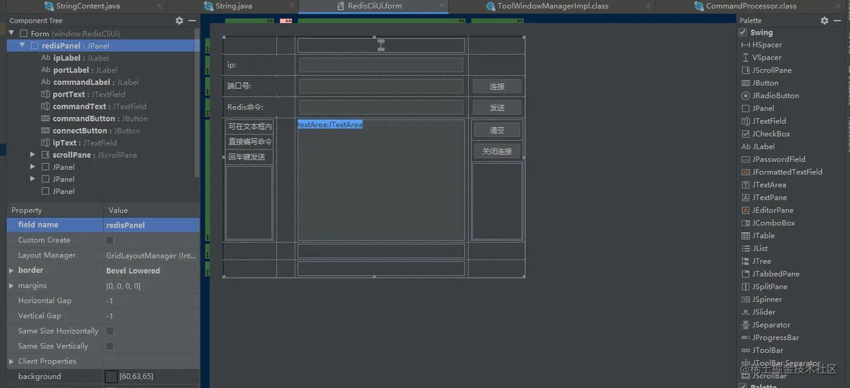850x388 pixels.
Task: Click the 连接 button in form
Action: click(497, 86)
